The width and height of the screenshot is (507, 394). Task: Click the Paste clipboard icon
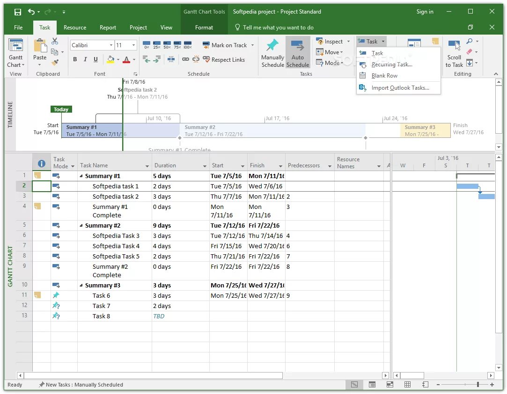pos(40,45)
